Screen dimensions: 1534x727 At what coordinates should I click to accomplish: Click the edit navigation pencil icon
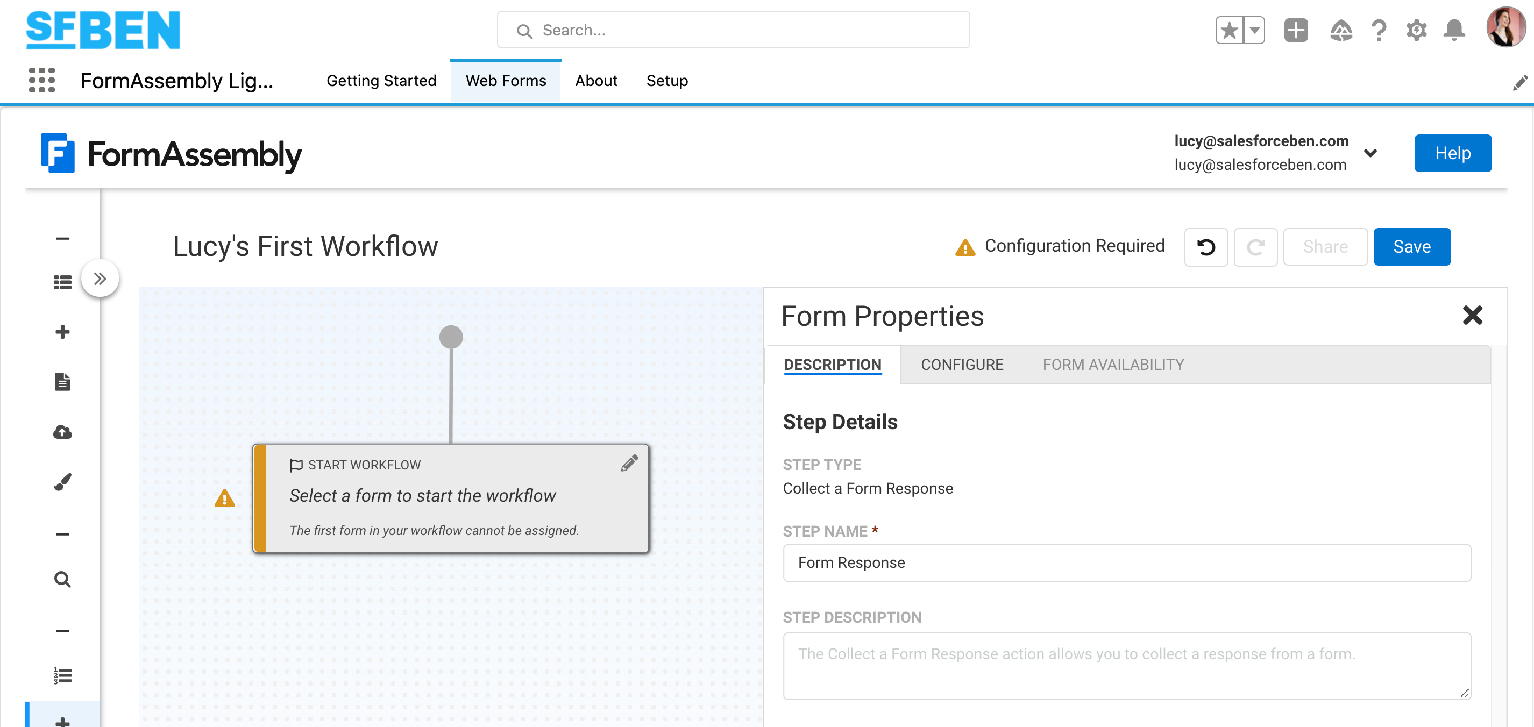point(1521,82)
